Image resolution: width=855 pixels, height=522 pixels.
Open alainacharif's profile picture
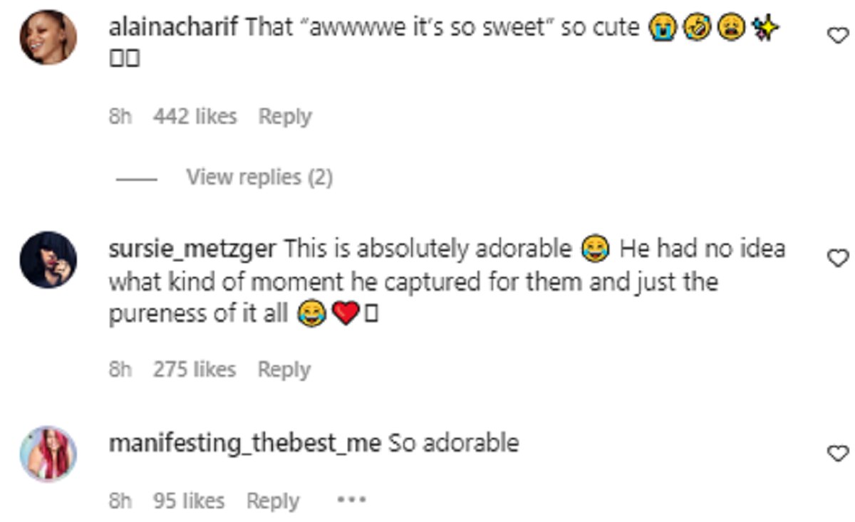(48, 36)
